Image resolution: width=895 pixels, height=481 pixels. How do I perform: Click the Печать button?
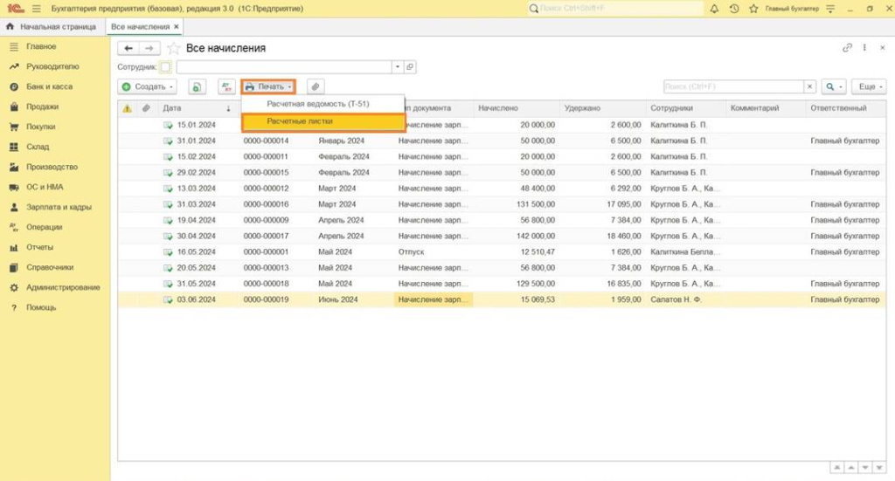[x=267, y=86]
